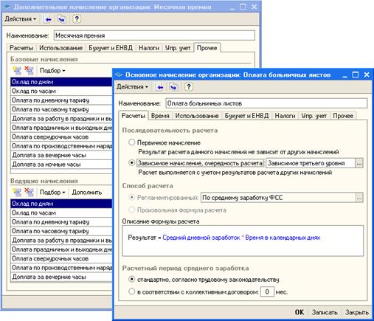This screenshot has height=321, width=374.
Task: Click the Дополнить button
Action: tap(87, 193)
